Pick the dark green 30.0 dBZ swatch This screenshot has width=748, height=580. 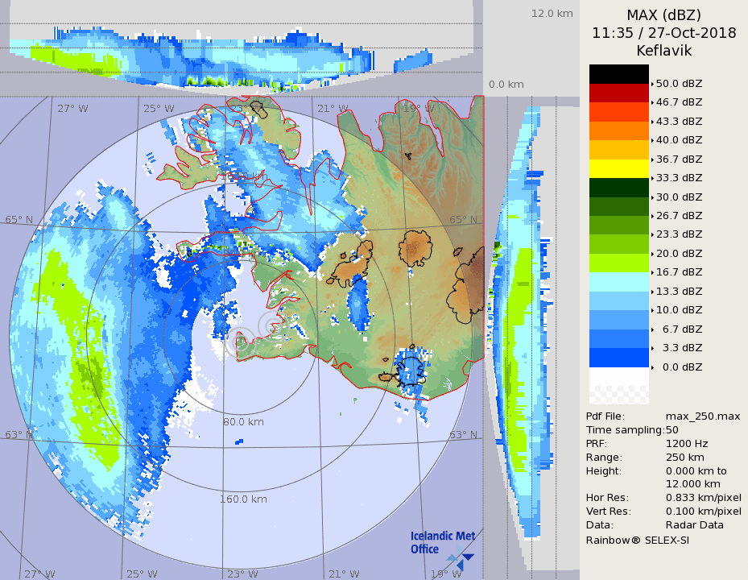[x=618, y=187]
